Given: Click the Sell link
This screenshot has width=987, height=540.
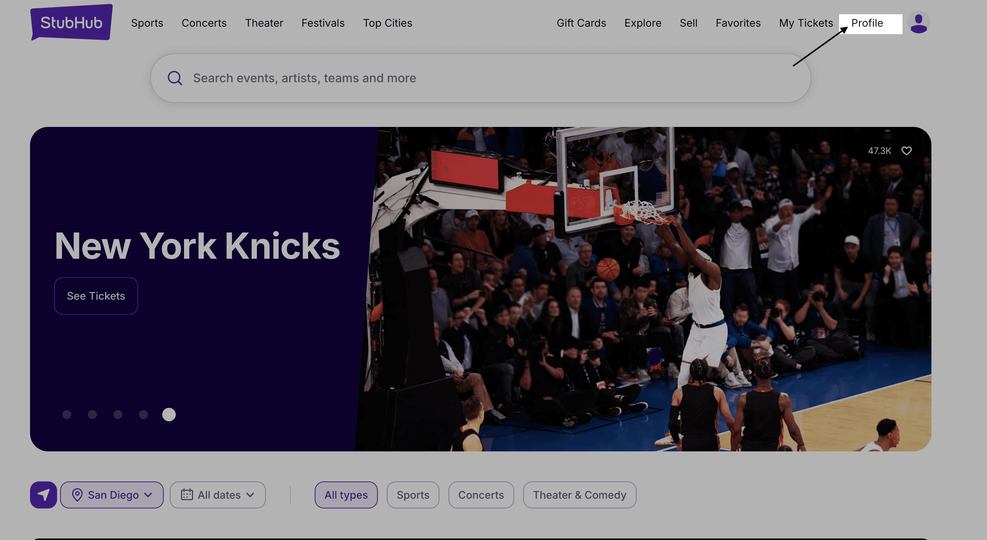Looking at the screenshot, I should tap(688, 23).
